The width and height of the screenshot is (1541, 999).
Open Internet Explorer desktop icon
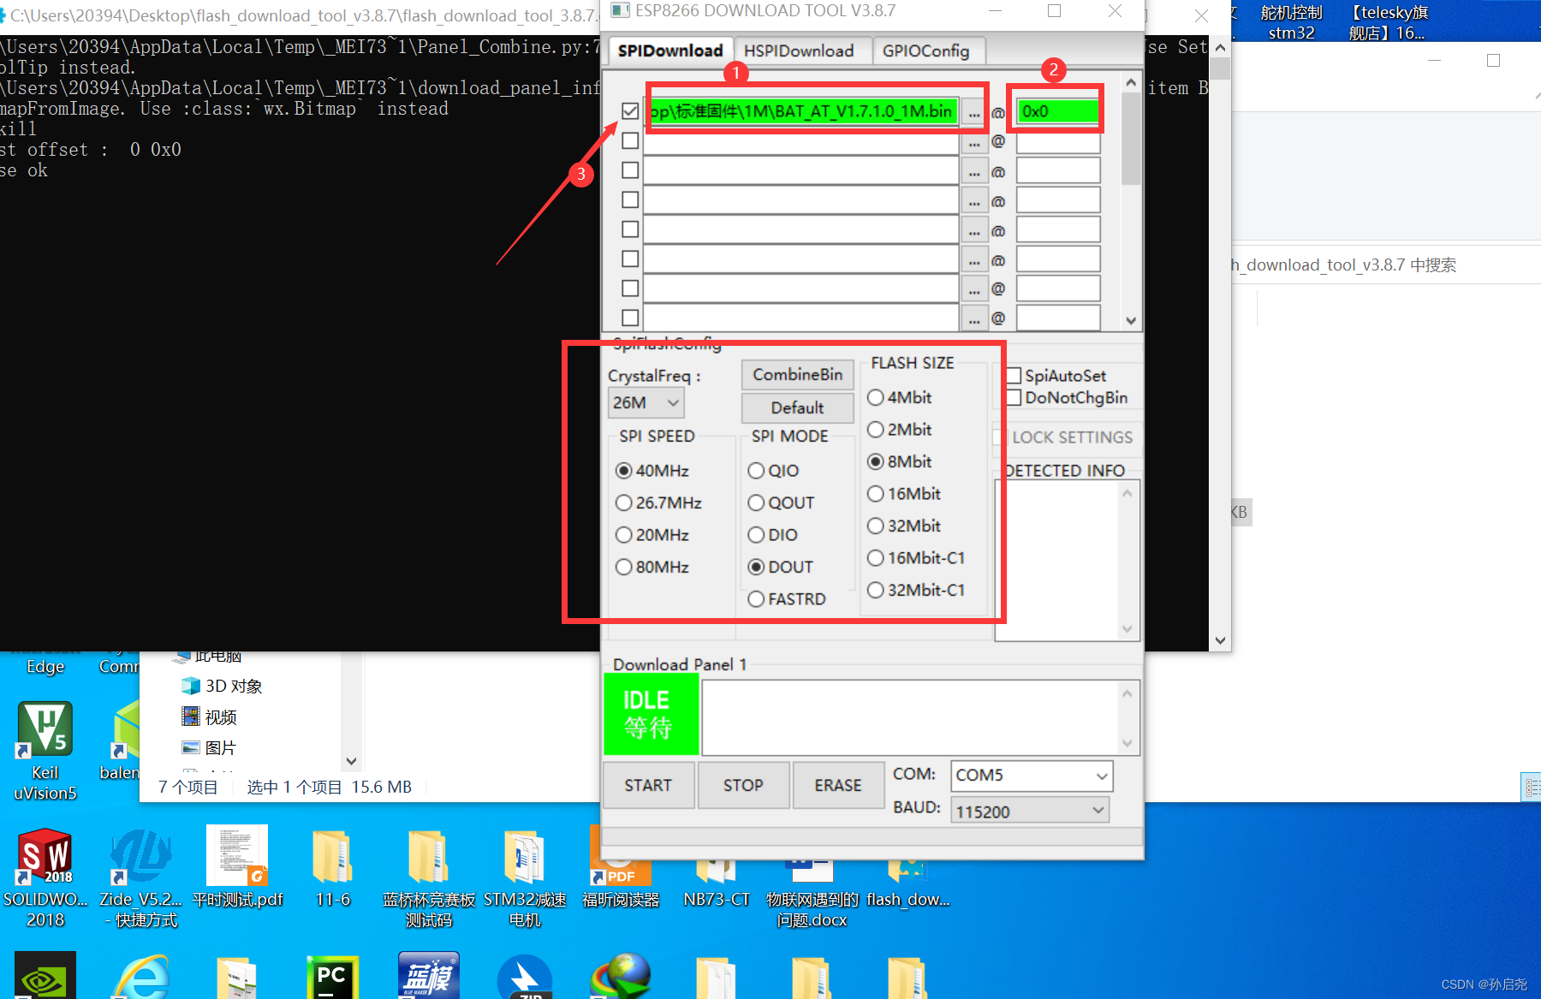pyautogui.click(x=141, y=978)
